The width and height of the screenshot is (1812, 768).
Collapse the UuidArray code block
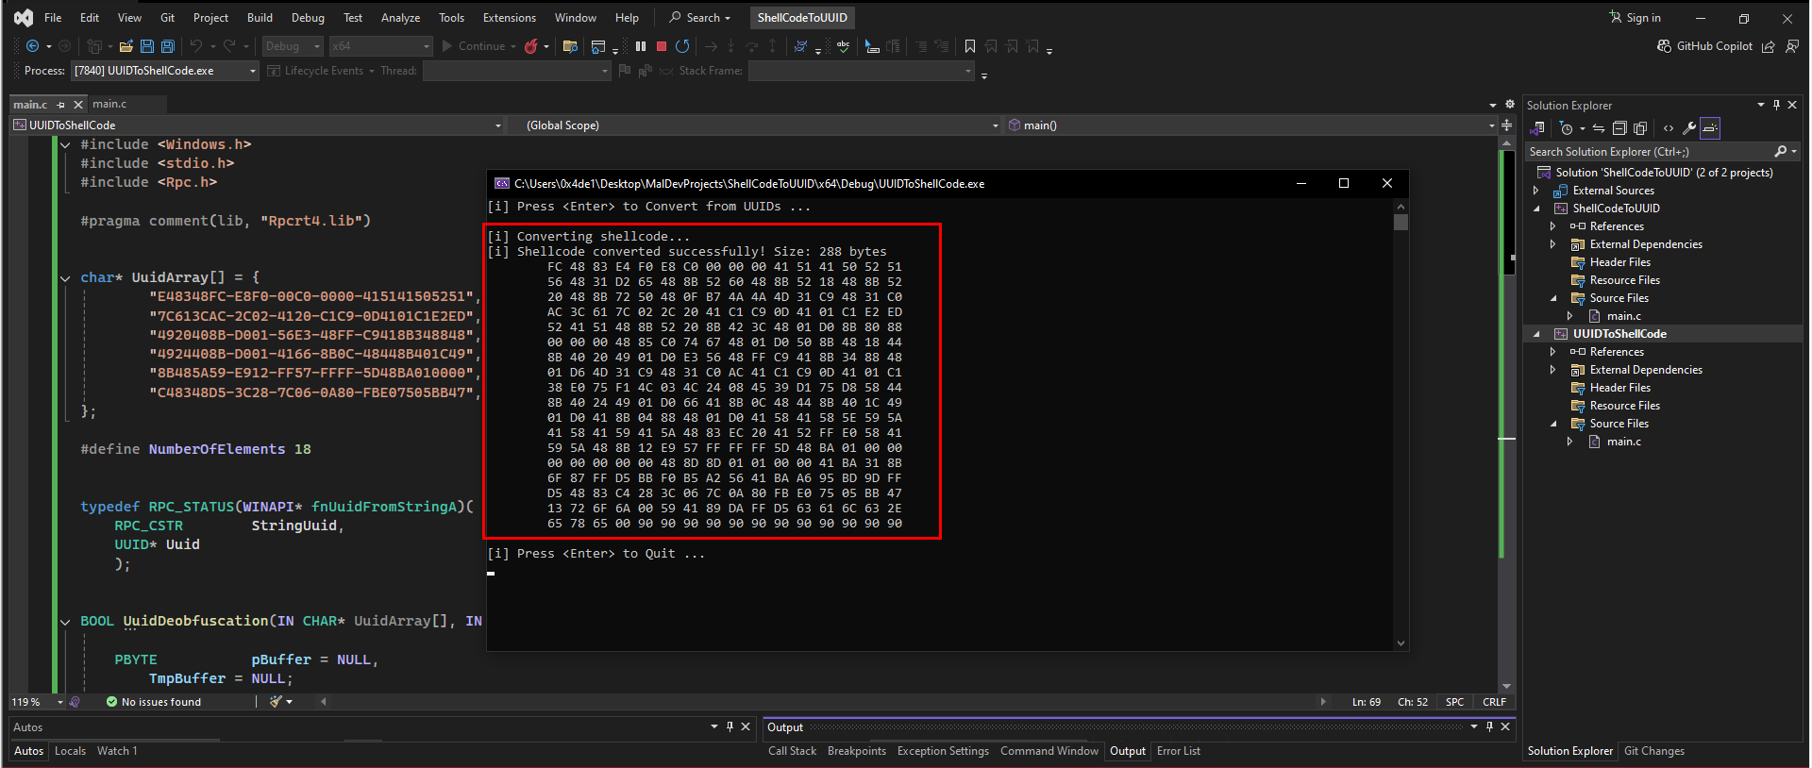[x=65, y=278]
